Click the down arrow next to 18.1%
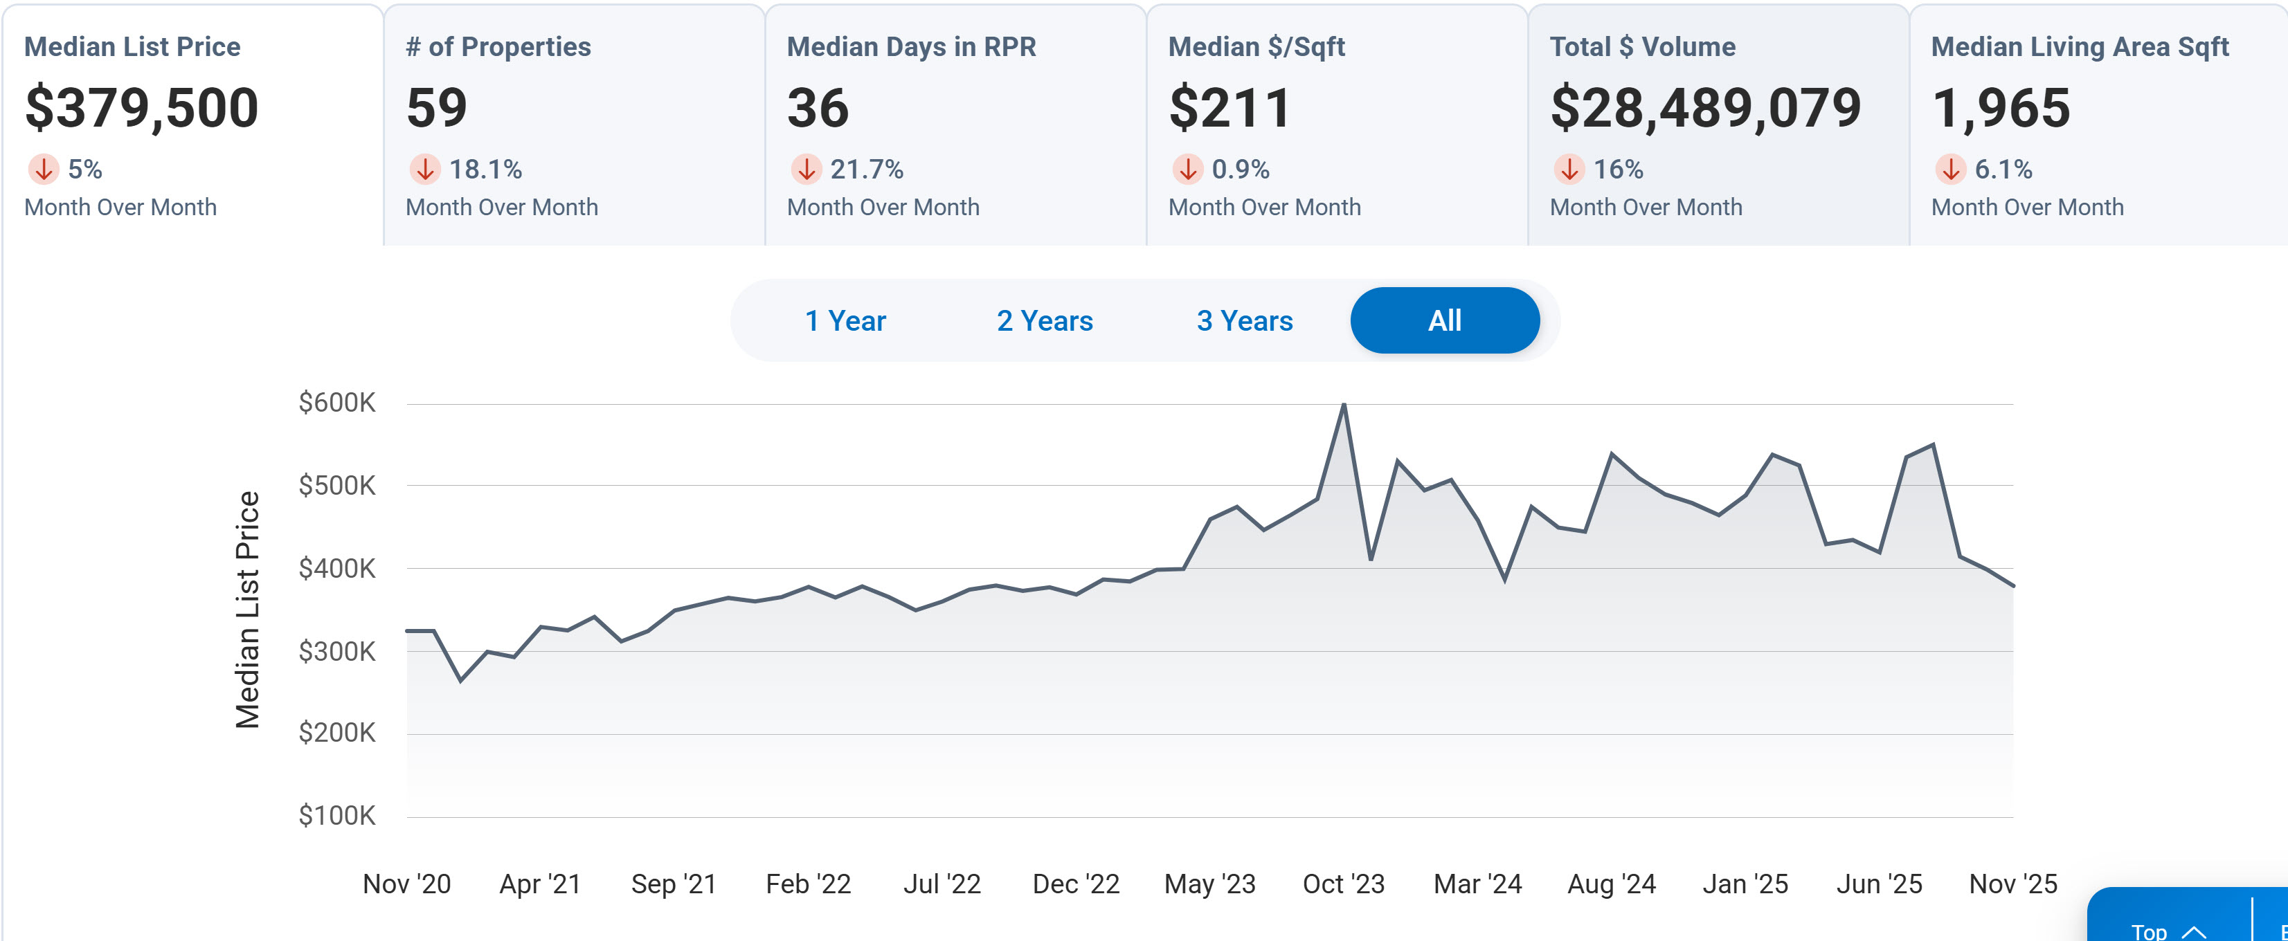This screenshot has height=941, width=2288. coord(424,169)
